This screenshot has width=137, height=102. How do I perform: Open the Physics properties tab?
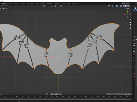click(134, 65)
